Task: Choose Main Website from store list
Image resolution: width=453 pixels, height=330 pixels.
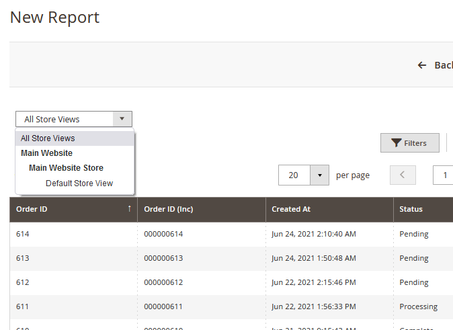Action: [46, 153]
